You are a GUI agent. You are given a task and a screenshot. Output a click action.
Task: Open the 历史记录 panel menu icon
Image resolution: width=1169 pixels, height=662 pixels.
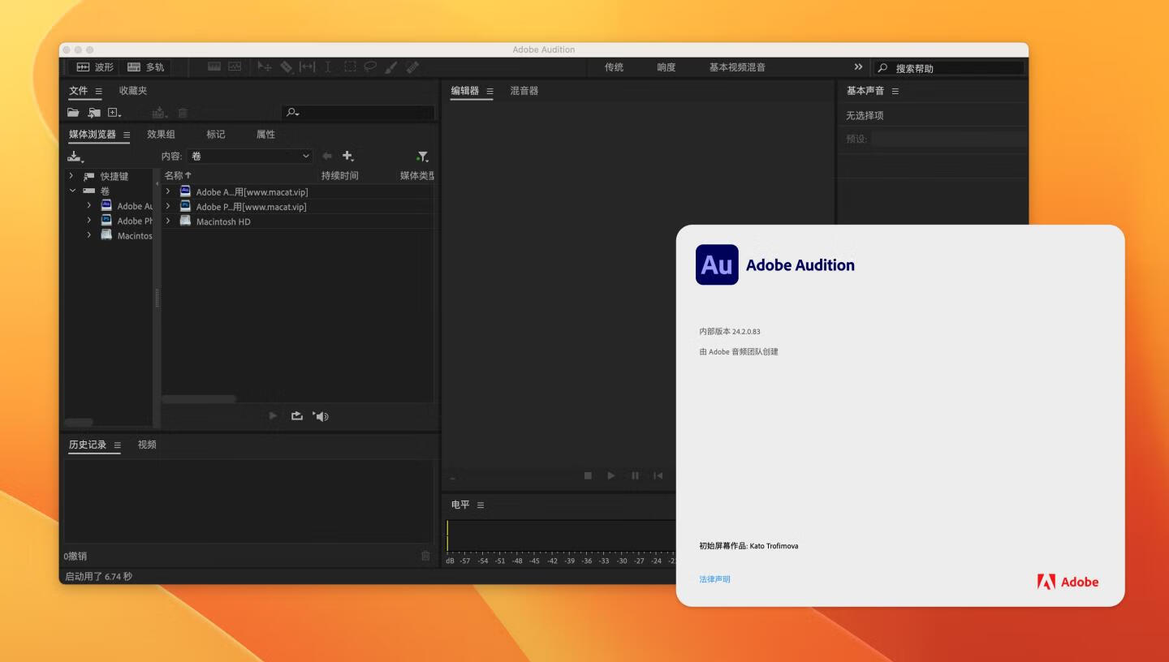click(118, 445)
